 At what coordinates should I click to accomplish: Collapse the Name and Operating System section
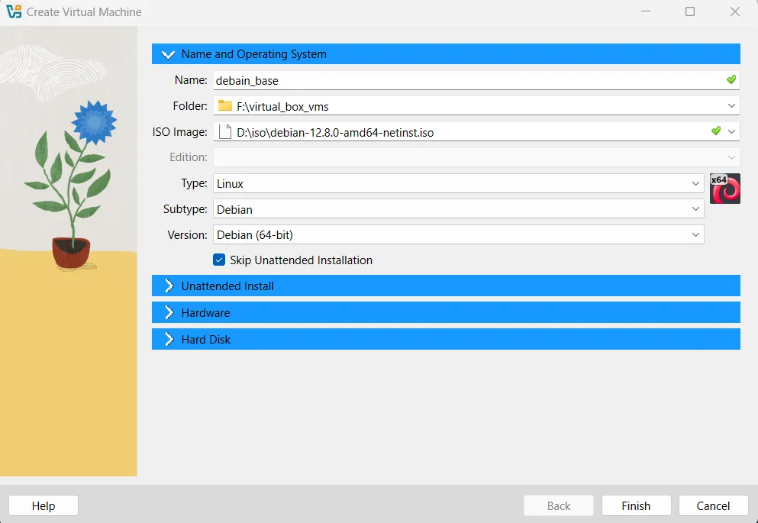446,53
